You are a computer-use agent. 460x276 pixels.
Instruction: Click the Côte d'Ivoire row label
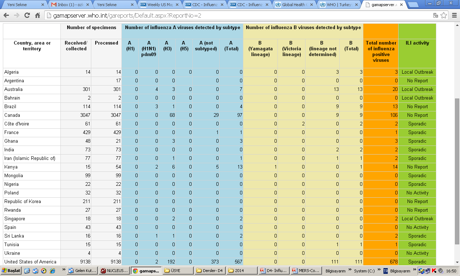point(17,124)
